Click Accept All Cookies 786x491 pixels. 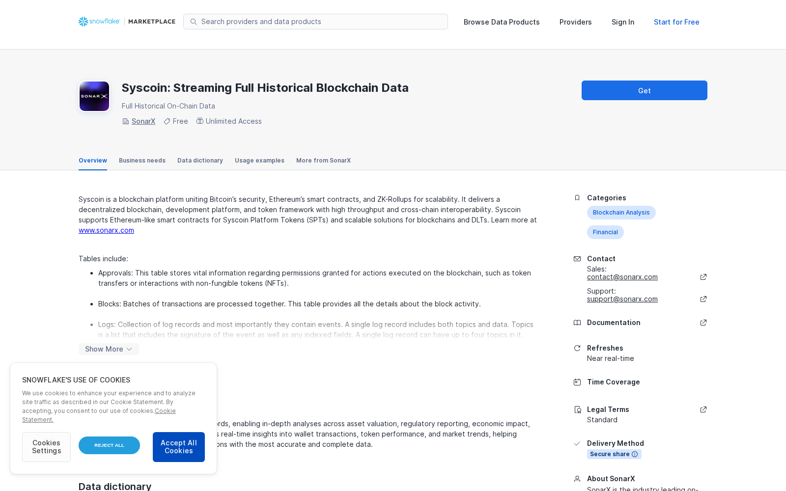(179, 447)
